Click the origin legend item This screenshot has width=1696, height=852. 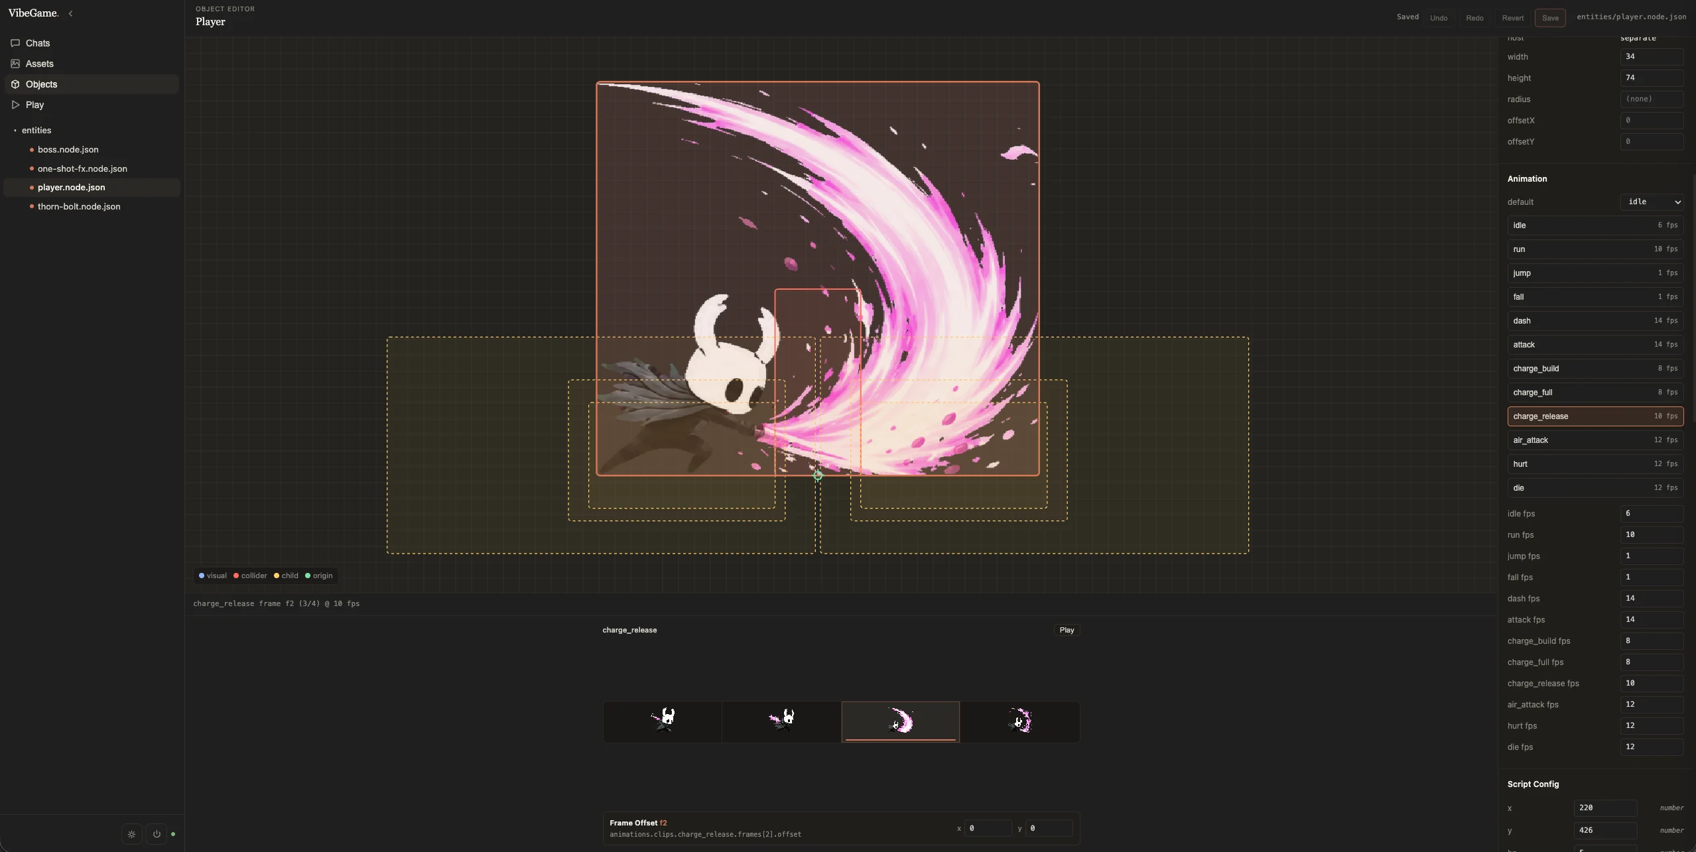pyautogui.click(x=319, y=576)
